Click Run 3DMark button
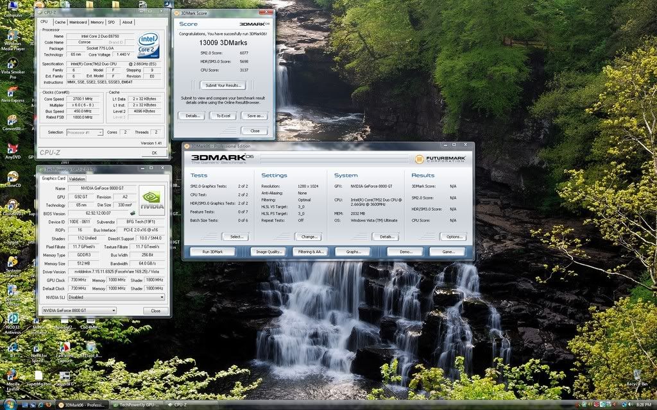 pos(212,252)
